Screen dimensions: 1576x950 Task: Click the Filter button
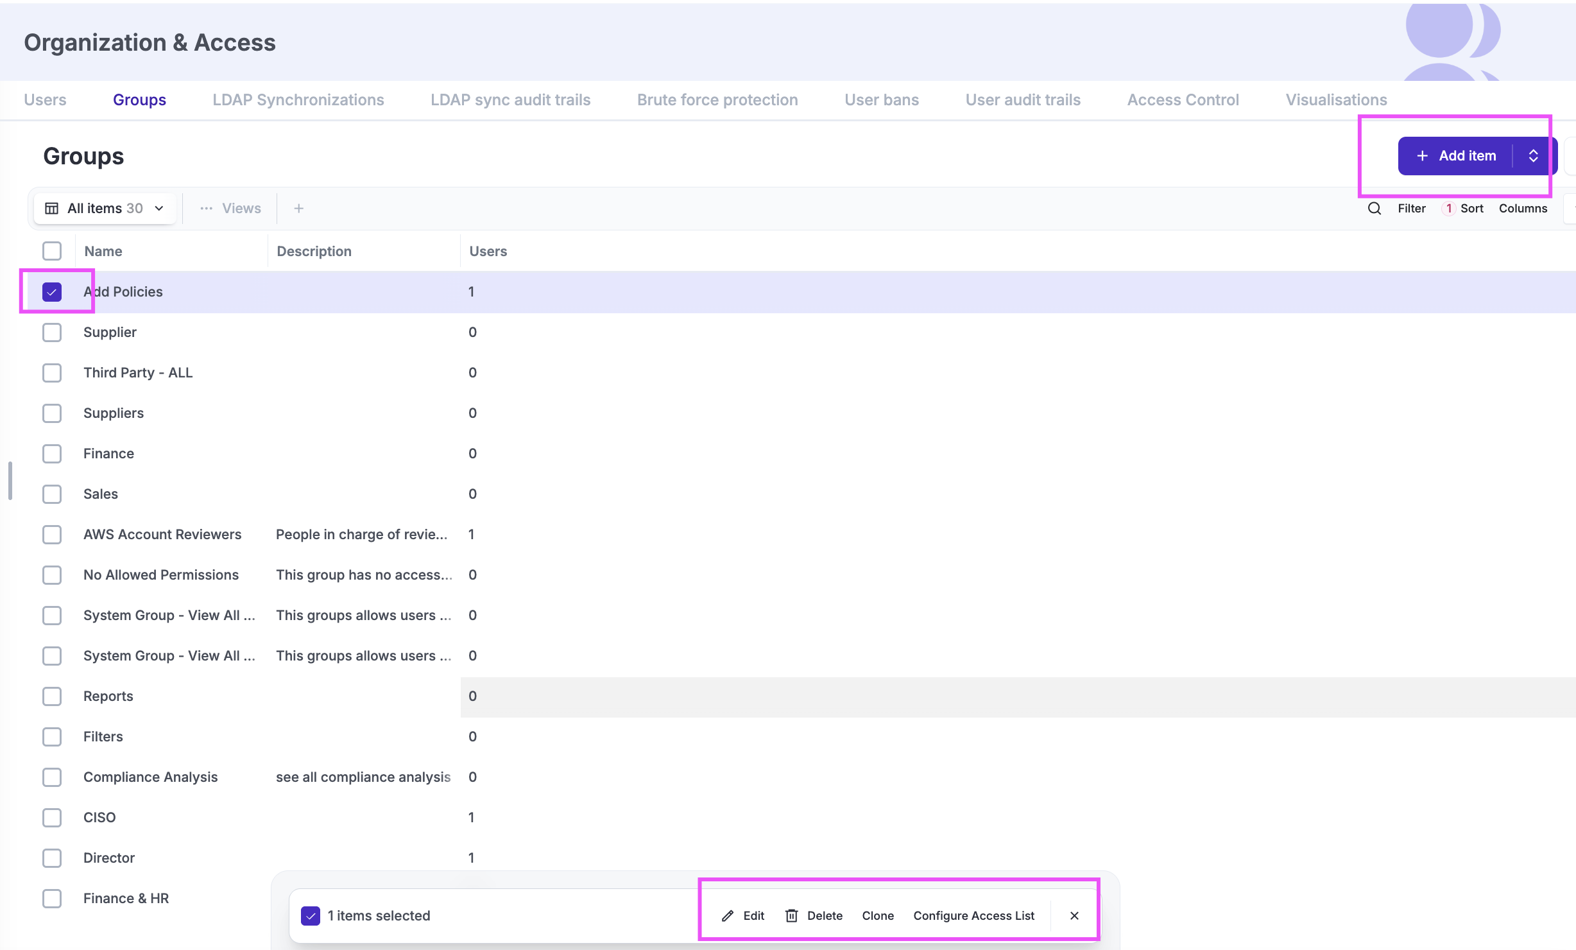[1411, 209]
